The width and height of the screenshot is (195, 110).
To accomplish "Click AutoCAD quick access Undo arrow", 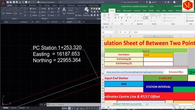I will [29, 2].
